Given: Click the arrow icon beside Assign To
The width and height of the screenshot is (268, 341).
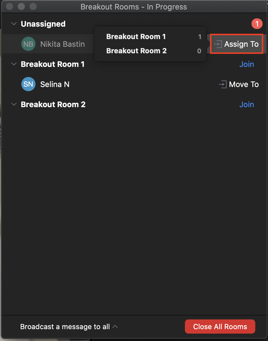Looking at the screenshot, I should click(218, 44).
